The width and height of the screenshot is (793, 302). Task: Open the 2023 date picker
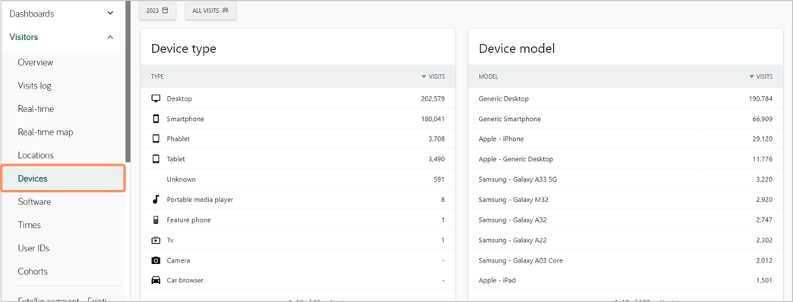point(157,10)
